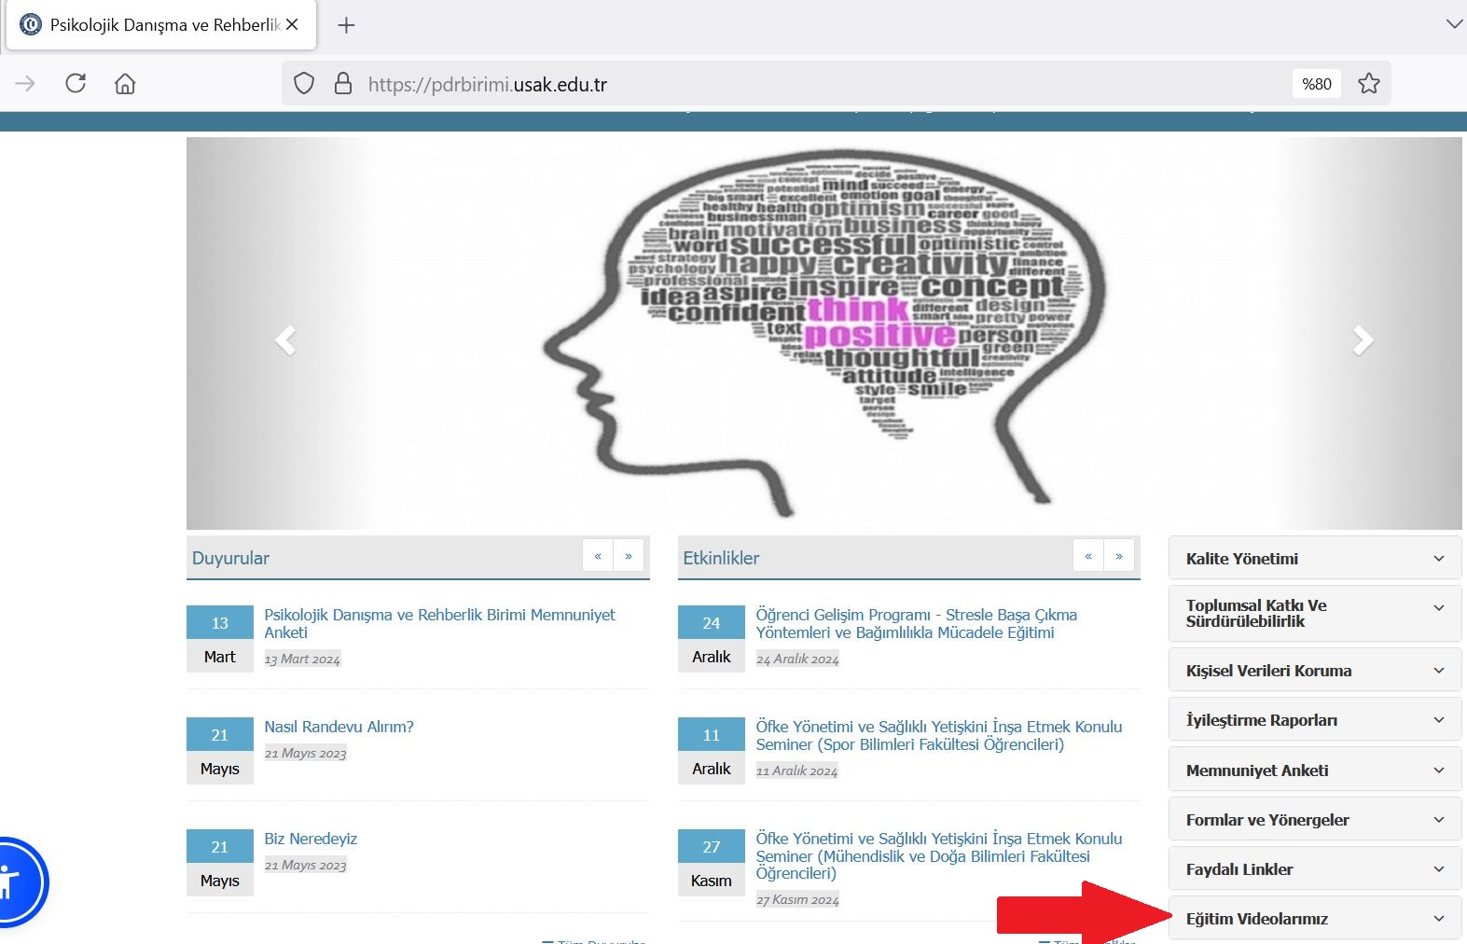Click the padlock site security icon
The width and height of the screenshot is (1467, 944).
click(343, 84)
